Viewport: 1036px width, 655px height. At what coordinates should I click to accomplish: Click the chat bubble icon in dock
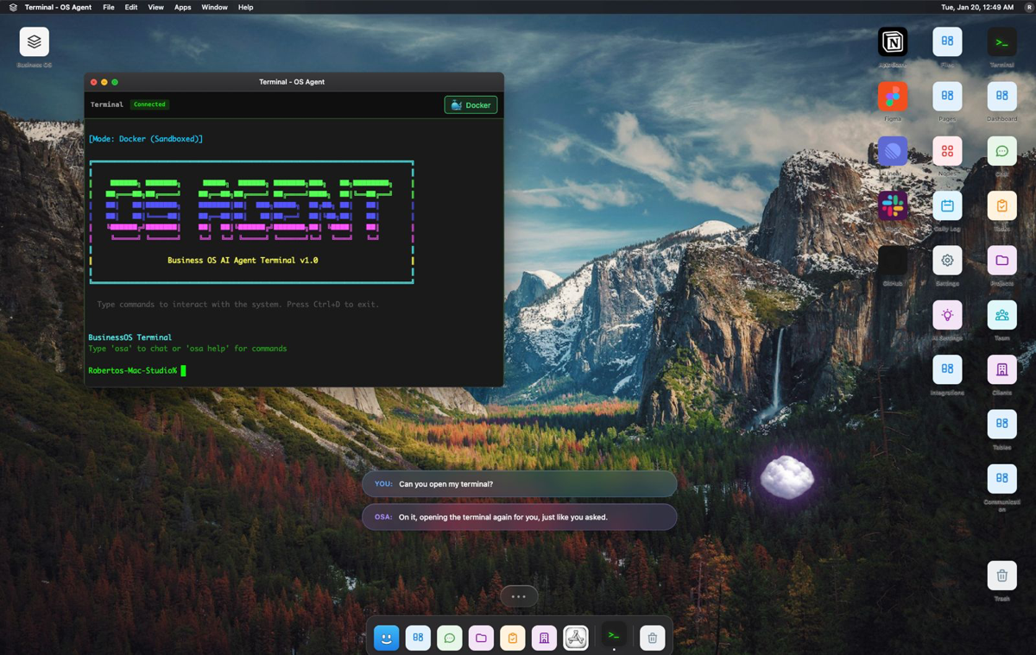coord(449,638)
